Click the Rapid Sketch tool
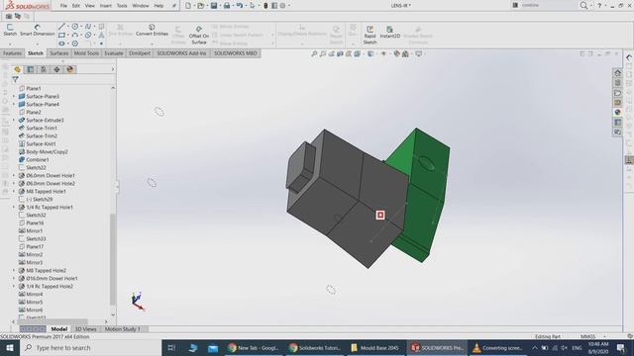 click(370, 36)
